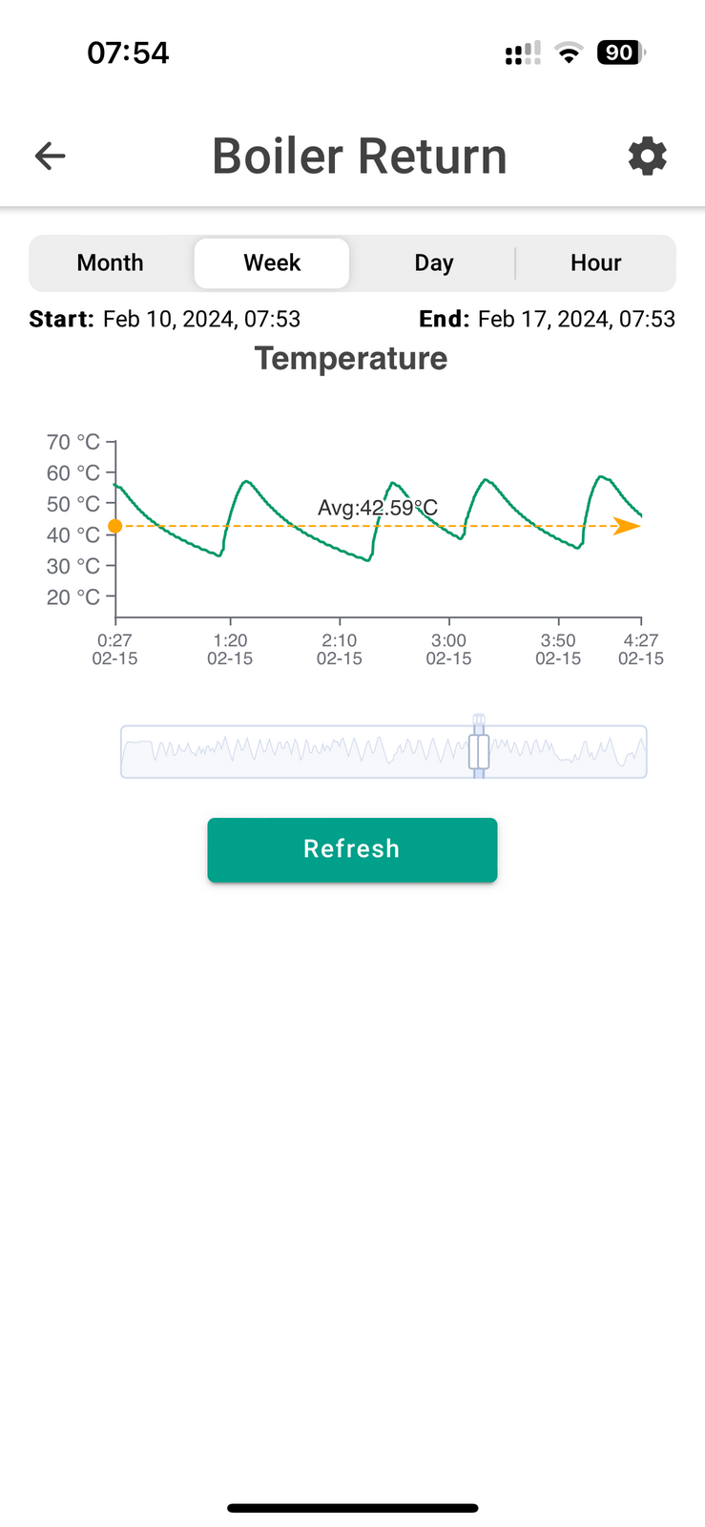Tap the orange arrowhead ending average line
Viewport: 705px width, 1527px height.
[x=627, y=526]
